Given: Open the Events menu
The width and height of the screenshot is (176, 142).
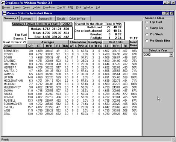Looking at the screenshot, I should click(x=17, y=8).
